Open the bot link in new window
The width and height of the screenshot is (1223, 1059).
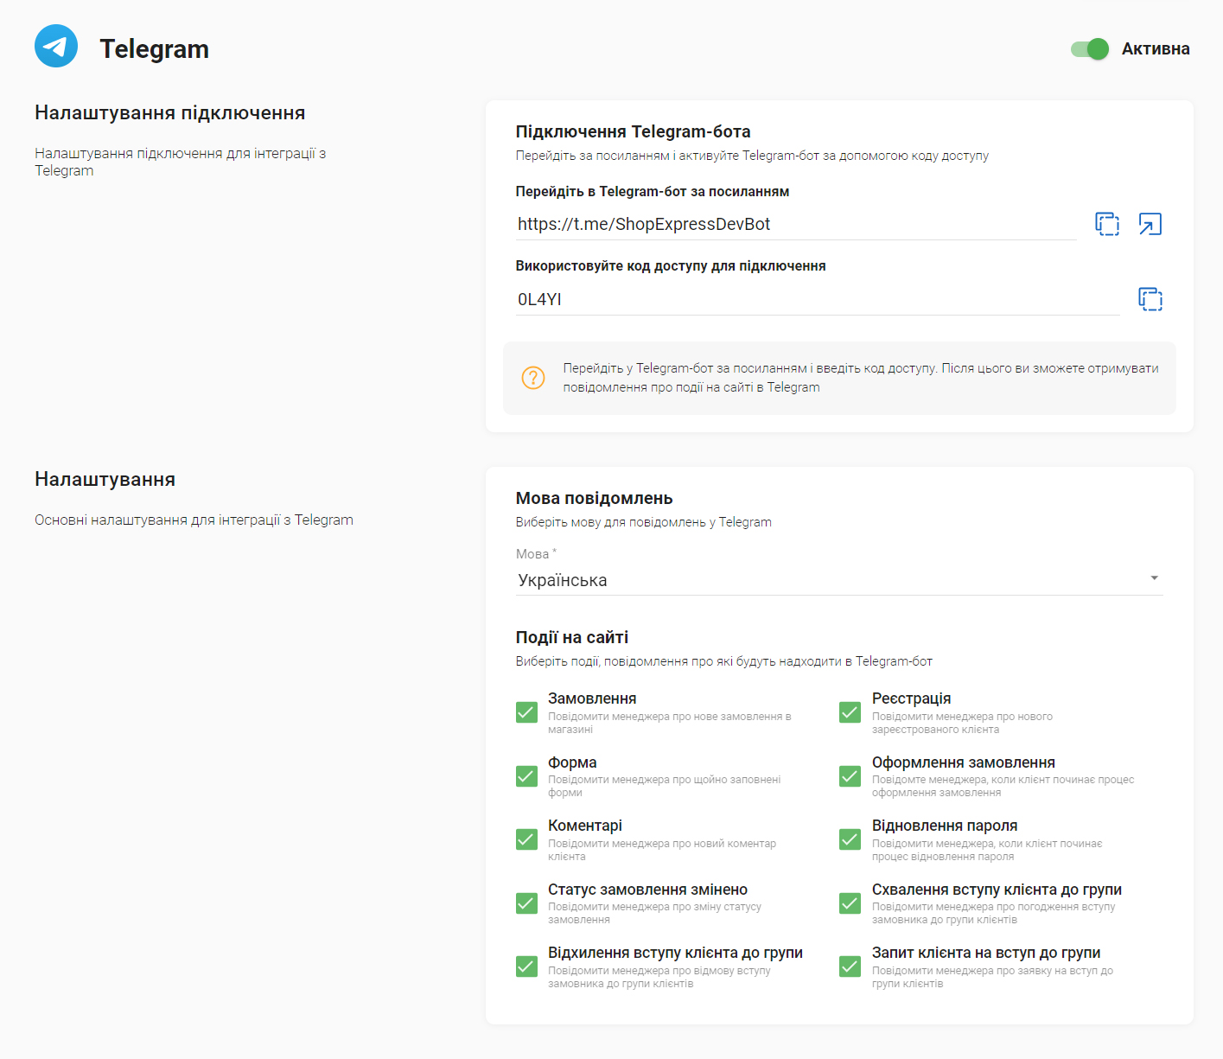tap(1150, 224)
